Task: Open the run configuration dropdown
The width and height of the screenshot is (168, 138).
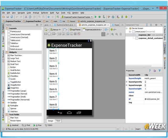Action: pos(77,17)
